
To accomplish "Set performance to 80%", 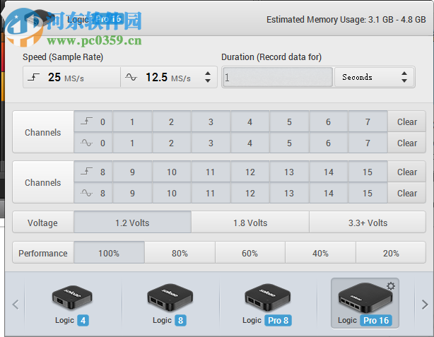I will 180,253.
